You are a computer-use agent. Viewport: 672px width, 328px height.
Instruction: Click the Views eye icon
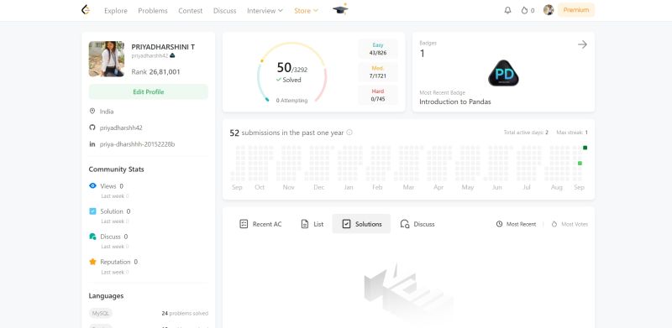coord(92,186)
